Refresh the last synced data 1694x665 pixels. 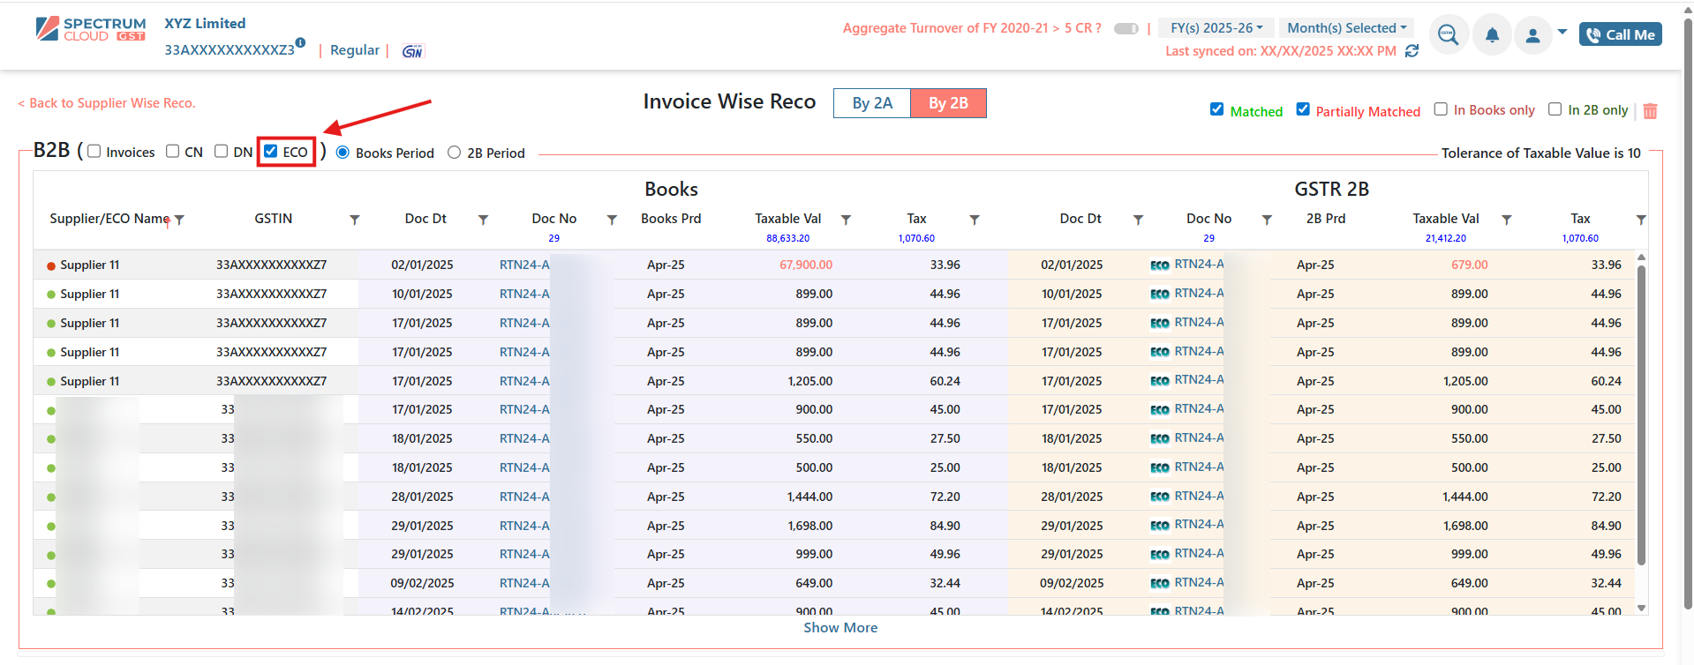(x=1412, y=51)
